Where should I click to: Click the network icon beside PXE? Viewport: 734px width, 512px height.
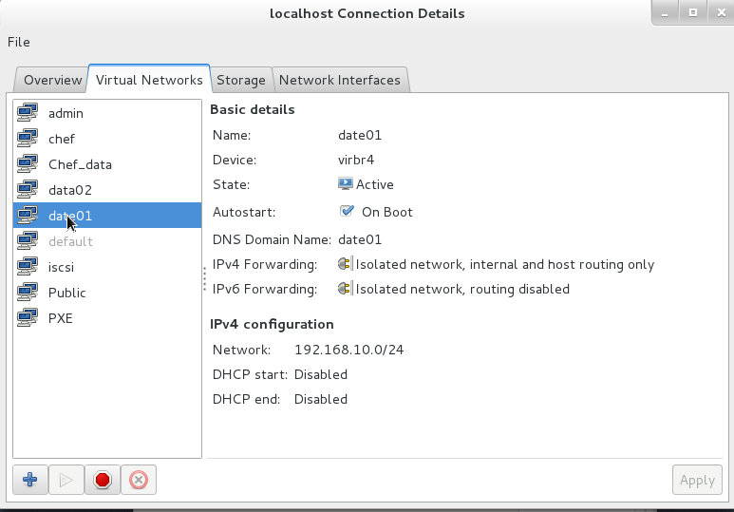point(28,318)
